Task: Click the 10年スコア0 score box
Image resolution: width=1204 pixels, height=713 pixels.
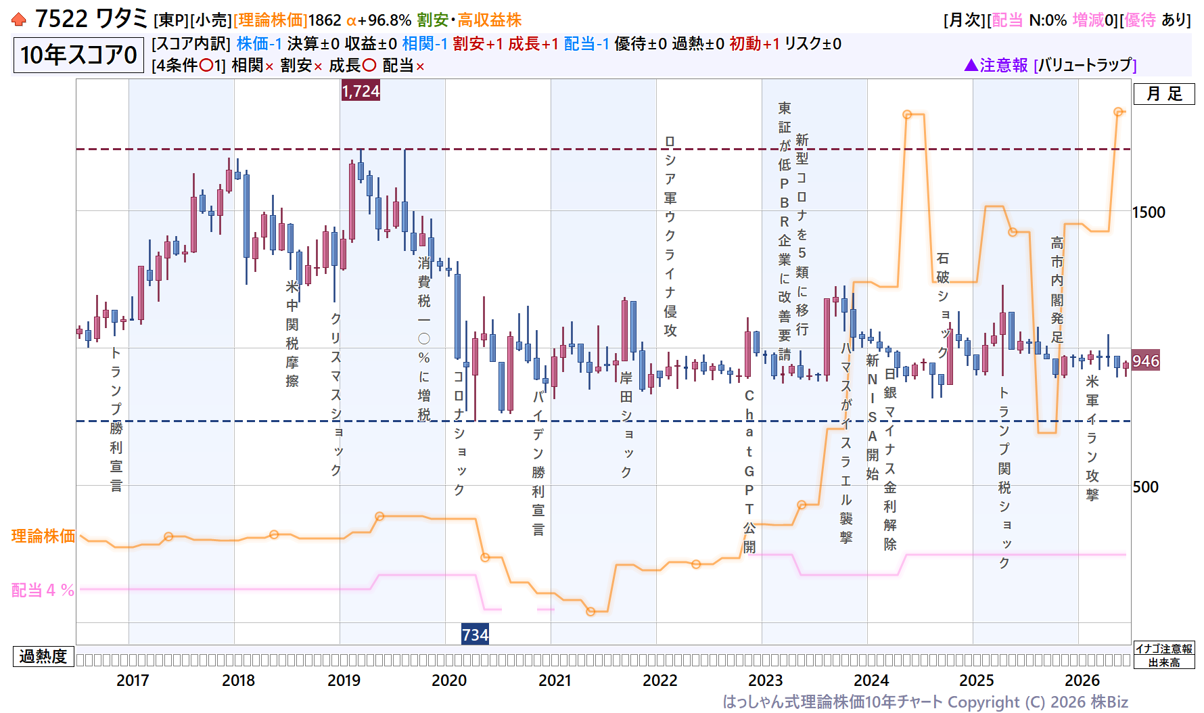Action: coord(78,55)
